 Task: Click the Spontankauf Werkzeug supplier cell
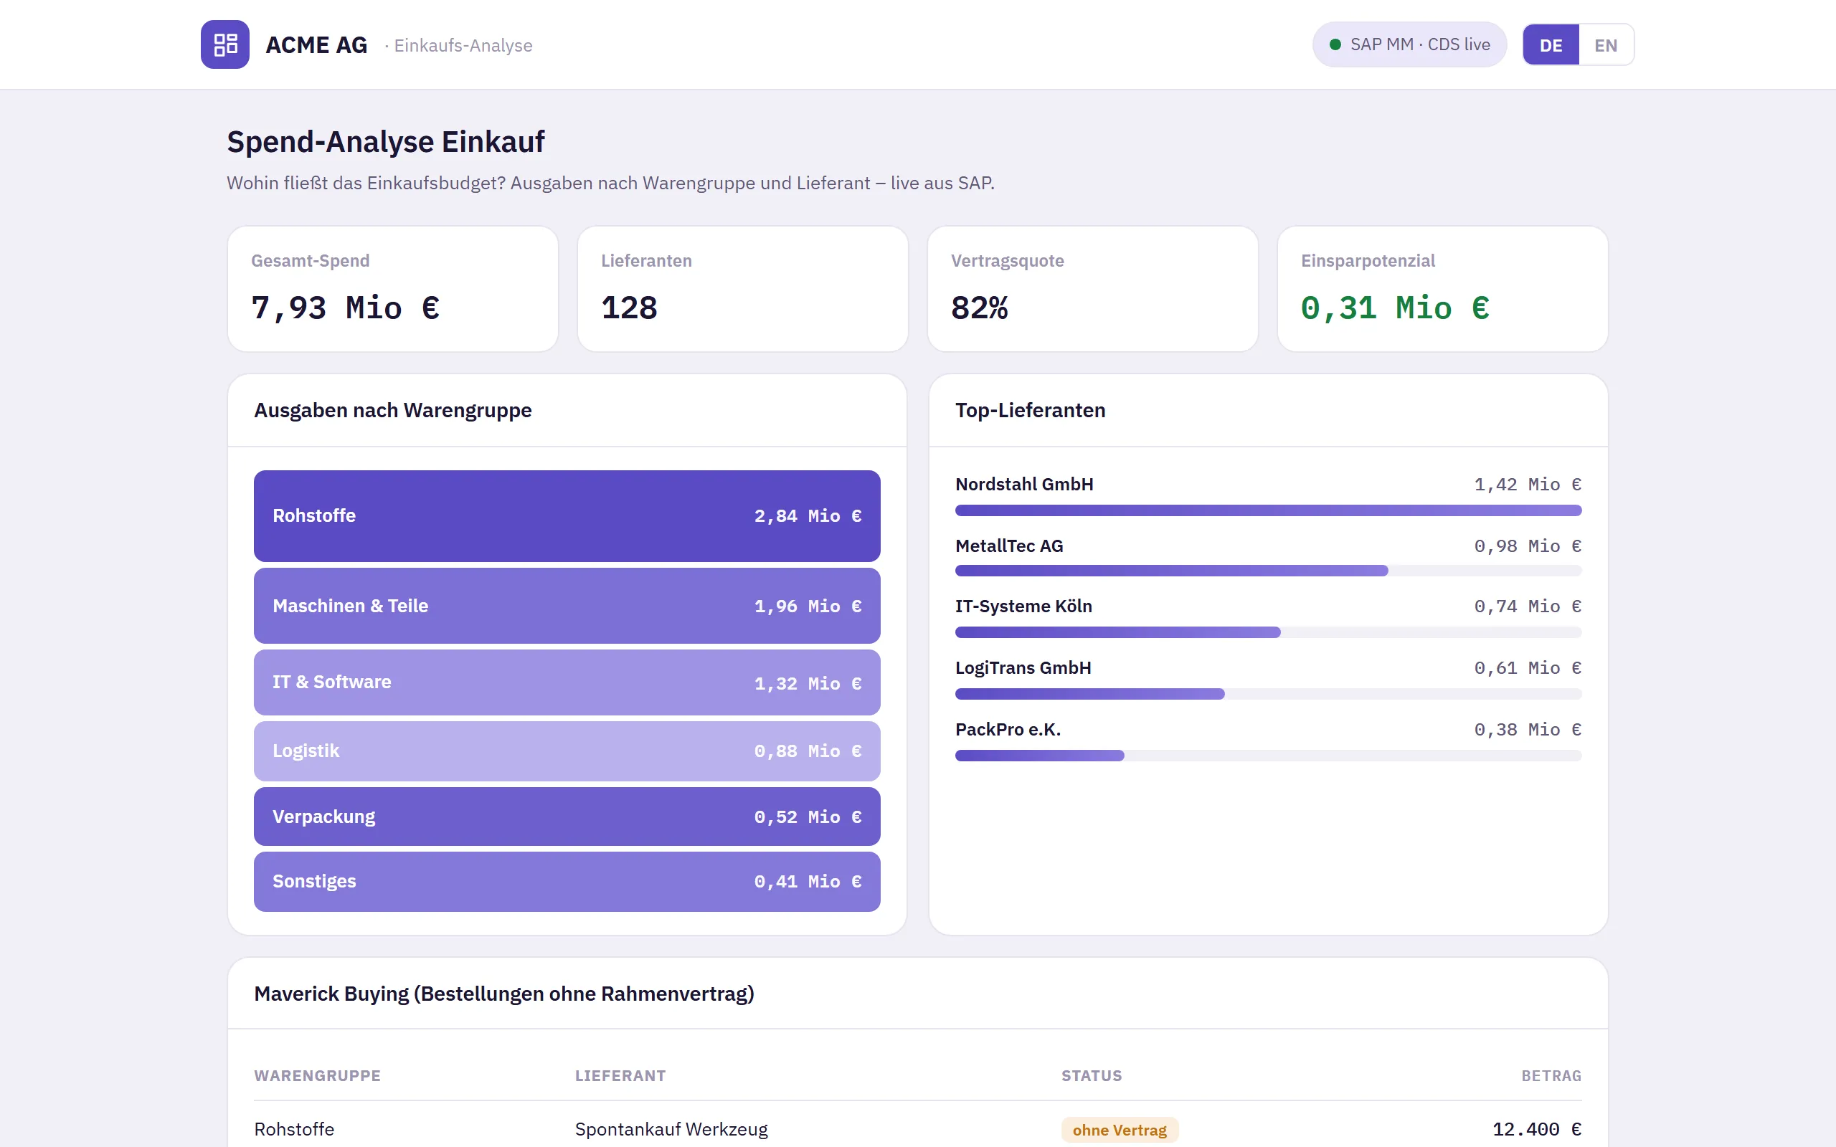[671, 1130]
